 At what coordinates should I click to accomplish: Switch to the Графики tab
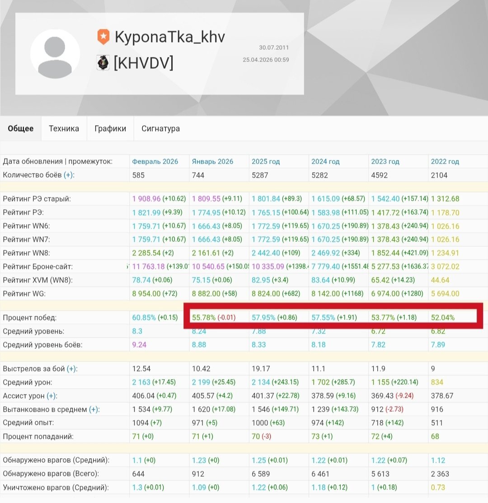(110, 128)
